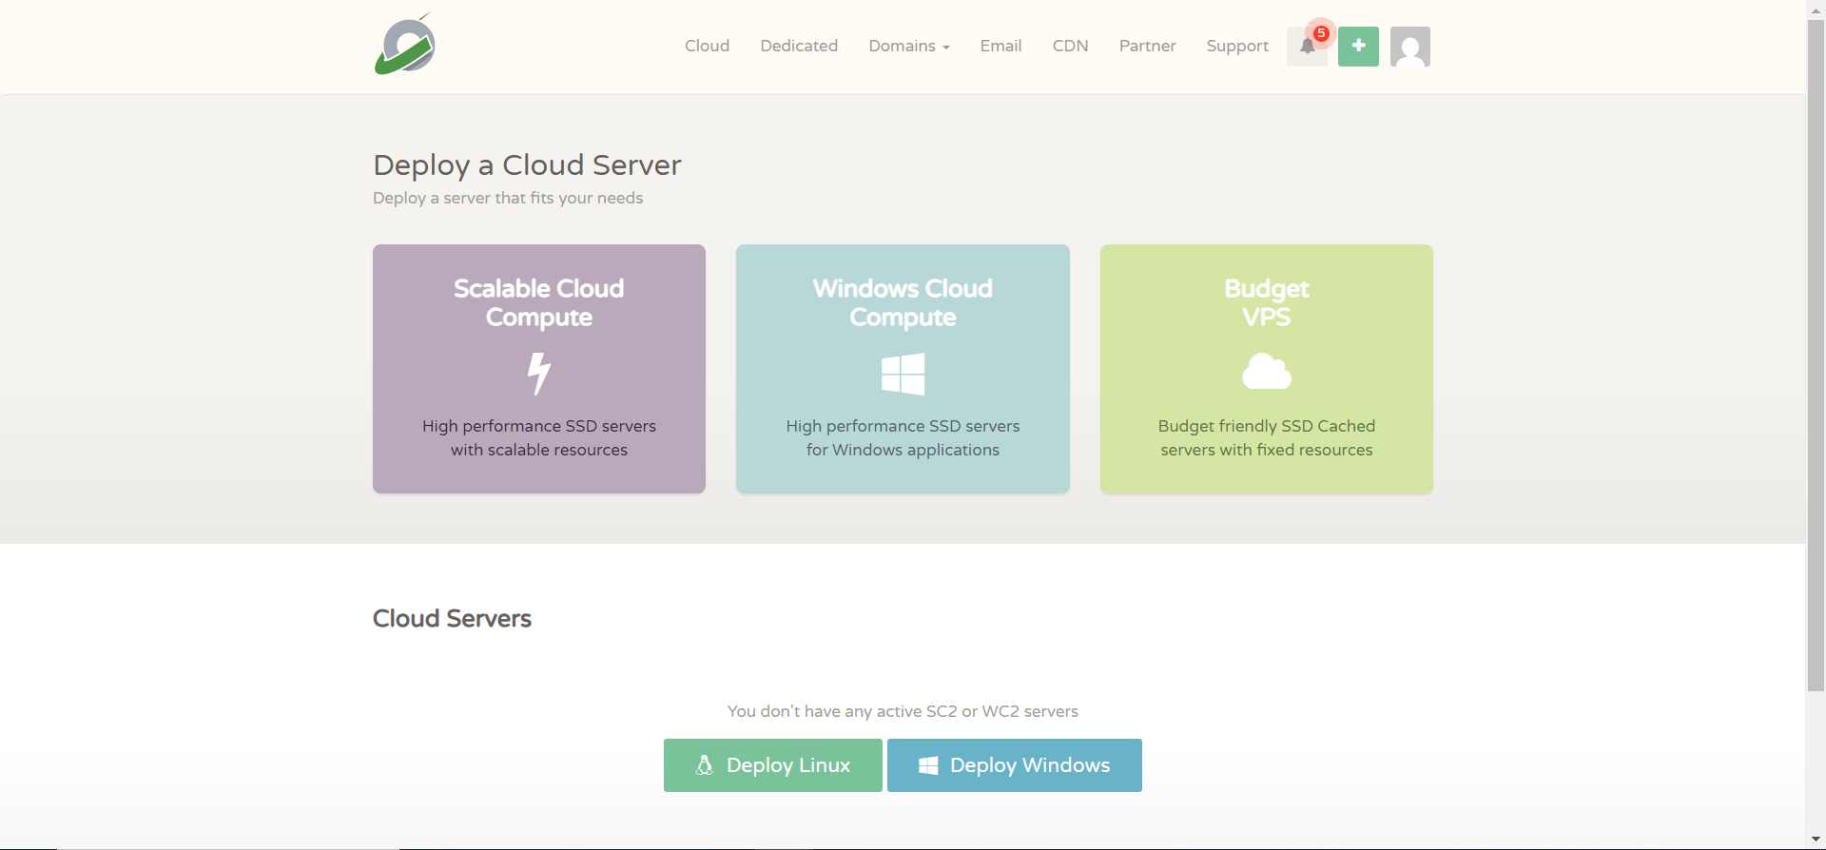Click the lightning bolt icon
Viewport: 1826px width, 850px height.
tap(539, 374)
